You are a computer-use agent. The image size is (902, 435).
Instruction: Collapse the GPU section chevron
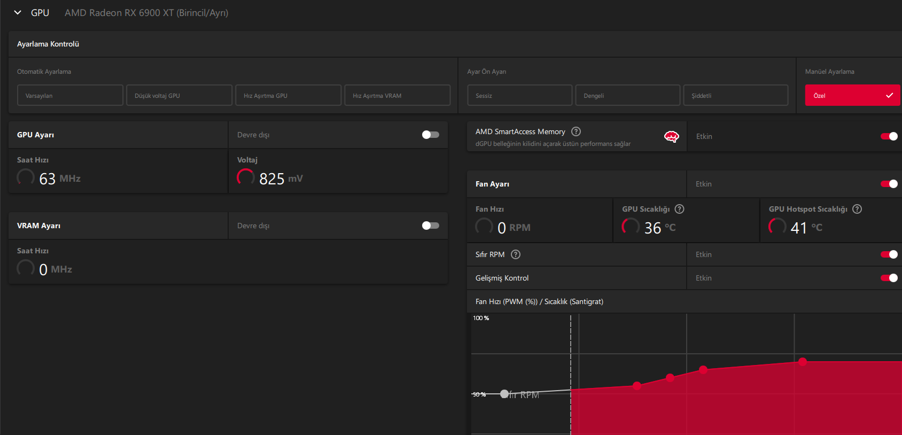point(18,13)
